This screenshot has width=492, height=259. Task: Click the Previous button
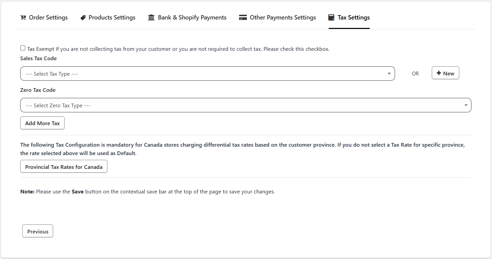click(38, 231)
